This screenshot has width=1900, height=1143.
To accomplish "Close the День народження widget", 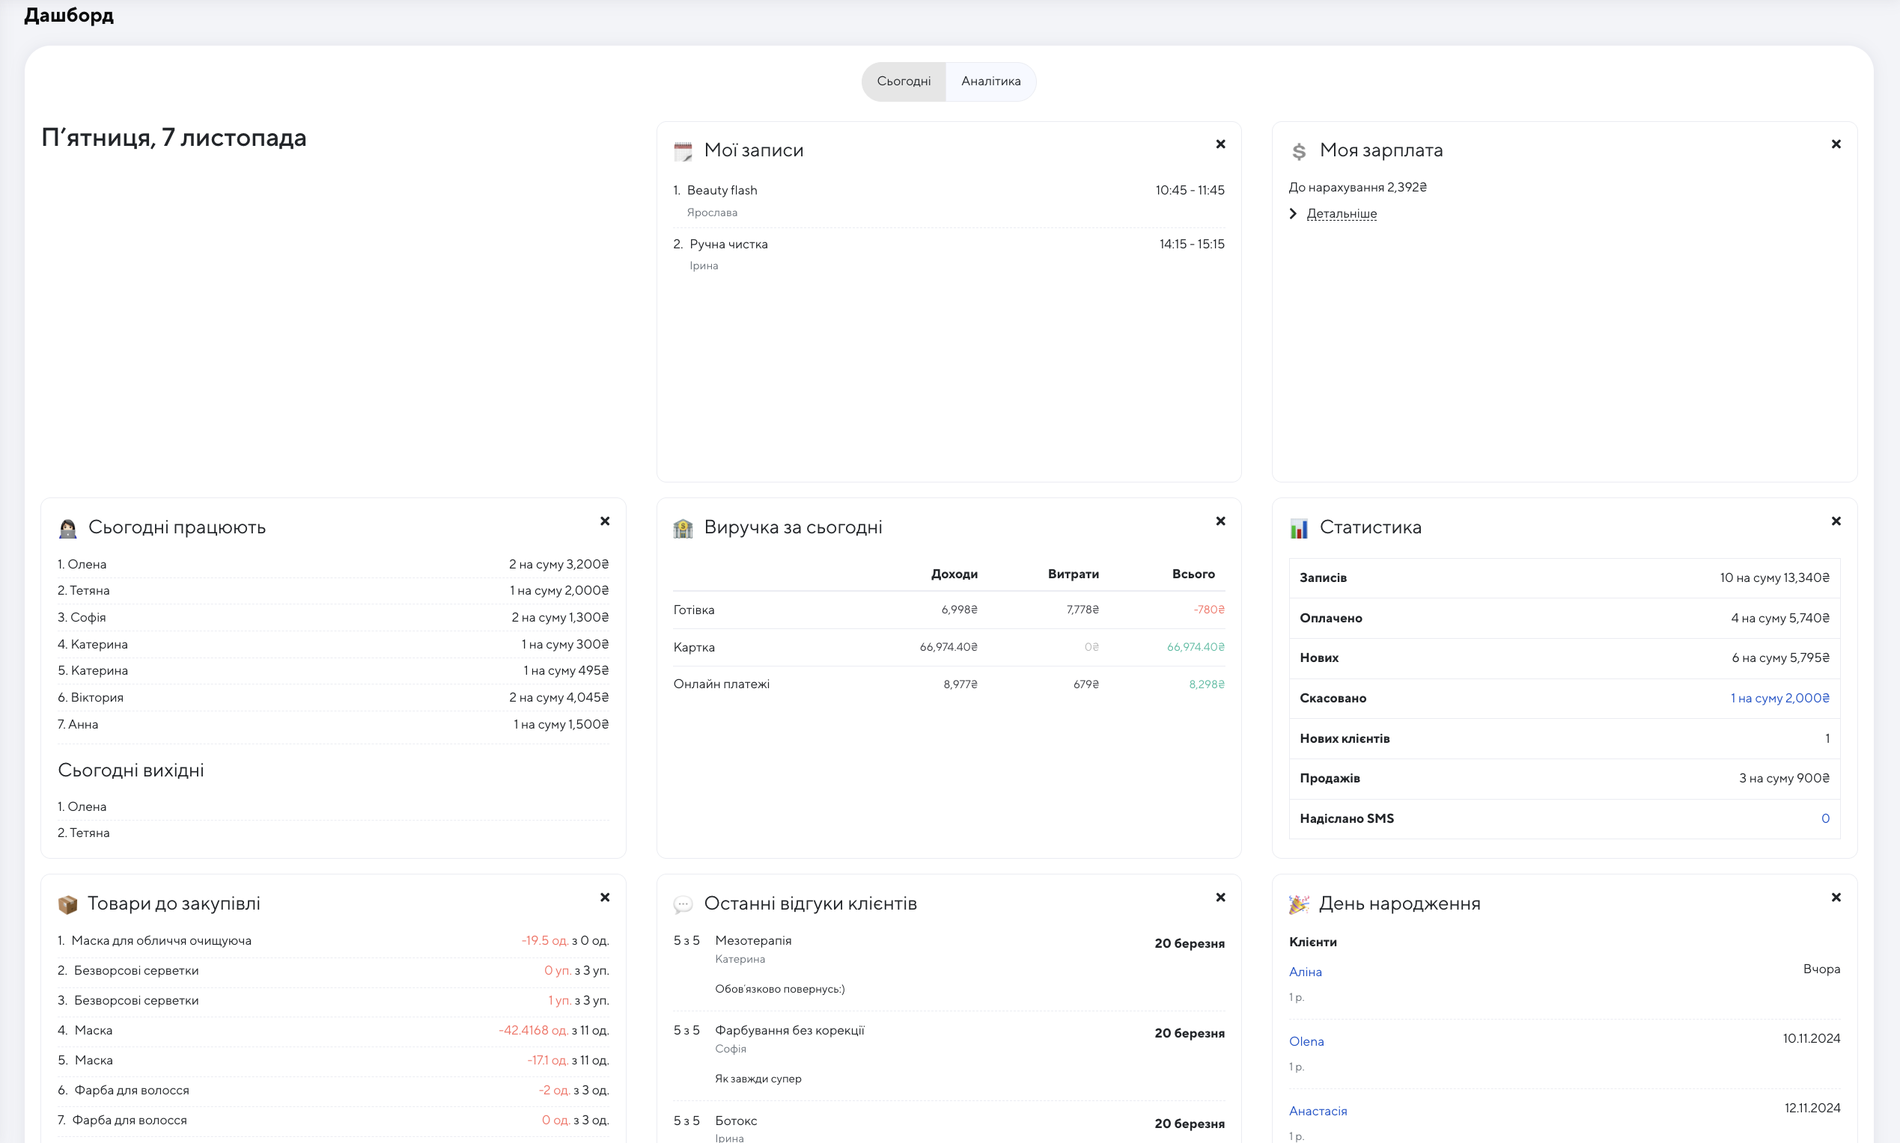I will 1836,898.
